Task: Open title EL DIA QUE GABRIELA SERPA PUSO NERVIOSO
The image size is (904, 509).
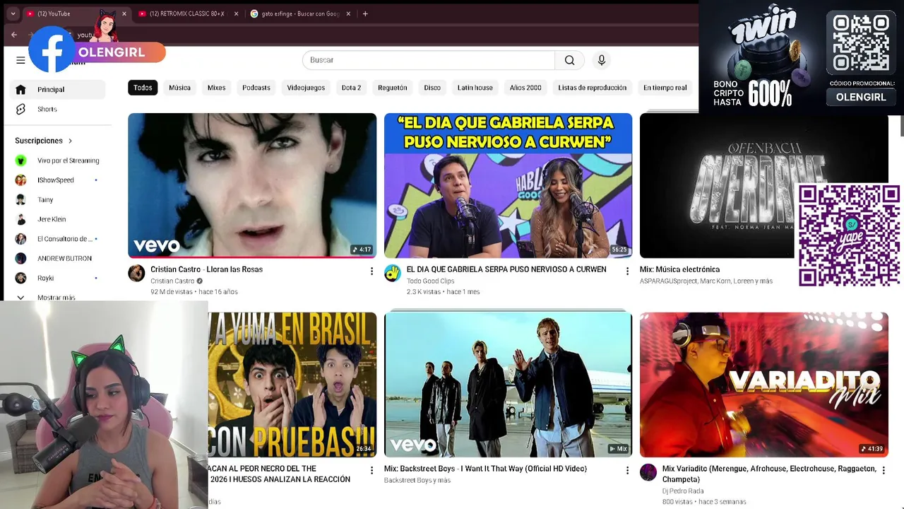Action: (x=506, y=269)
